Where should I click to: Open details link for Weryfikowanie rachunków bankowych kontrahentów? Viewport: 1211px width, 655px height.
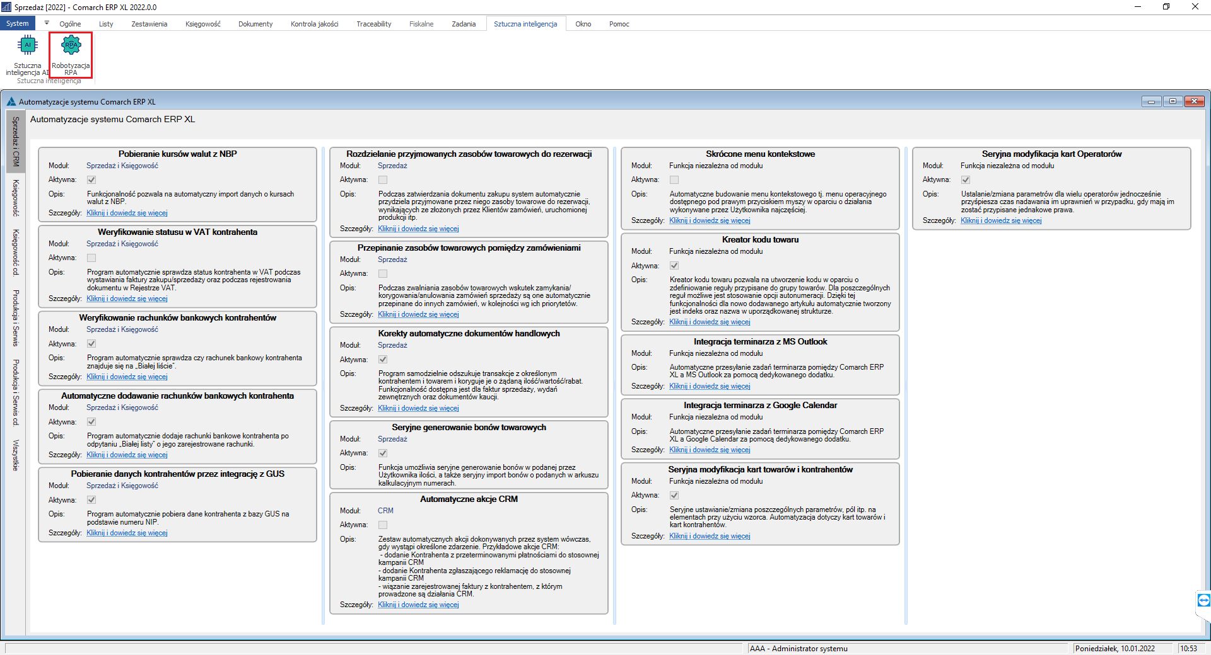127,377
